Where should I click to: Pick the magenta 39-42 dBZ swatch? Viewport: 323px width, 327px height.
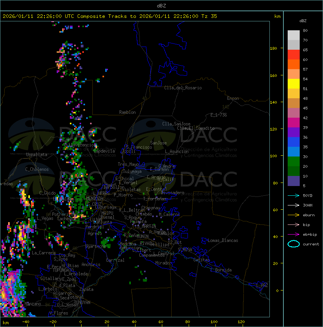click(293, 123)
